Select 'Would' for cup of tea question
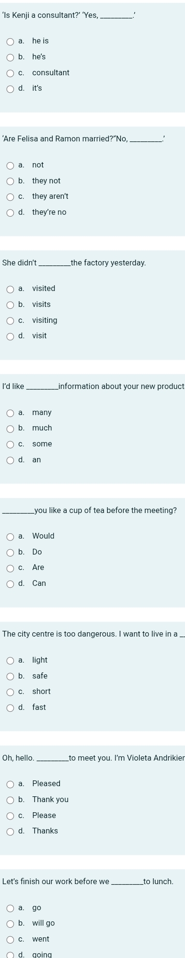Image resolution: width=185 pixels, height=958 pixels. (11, 536)
